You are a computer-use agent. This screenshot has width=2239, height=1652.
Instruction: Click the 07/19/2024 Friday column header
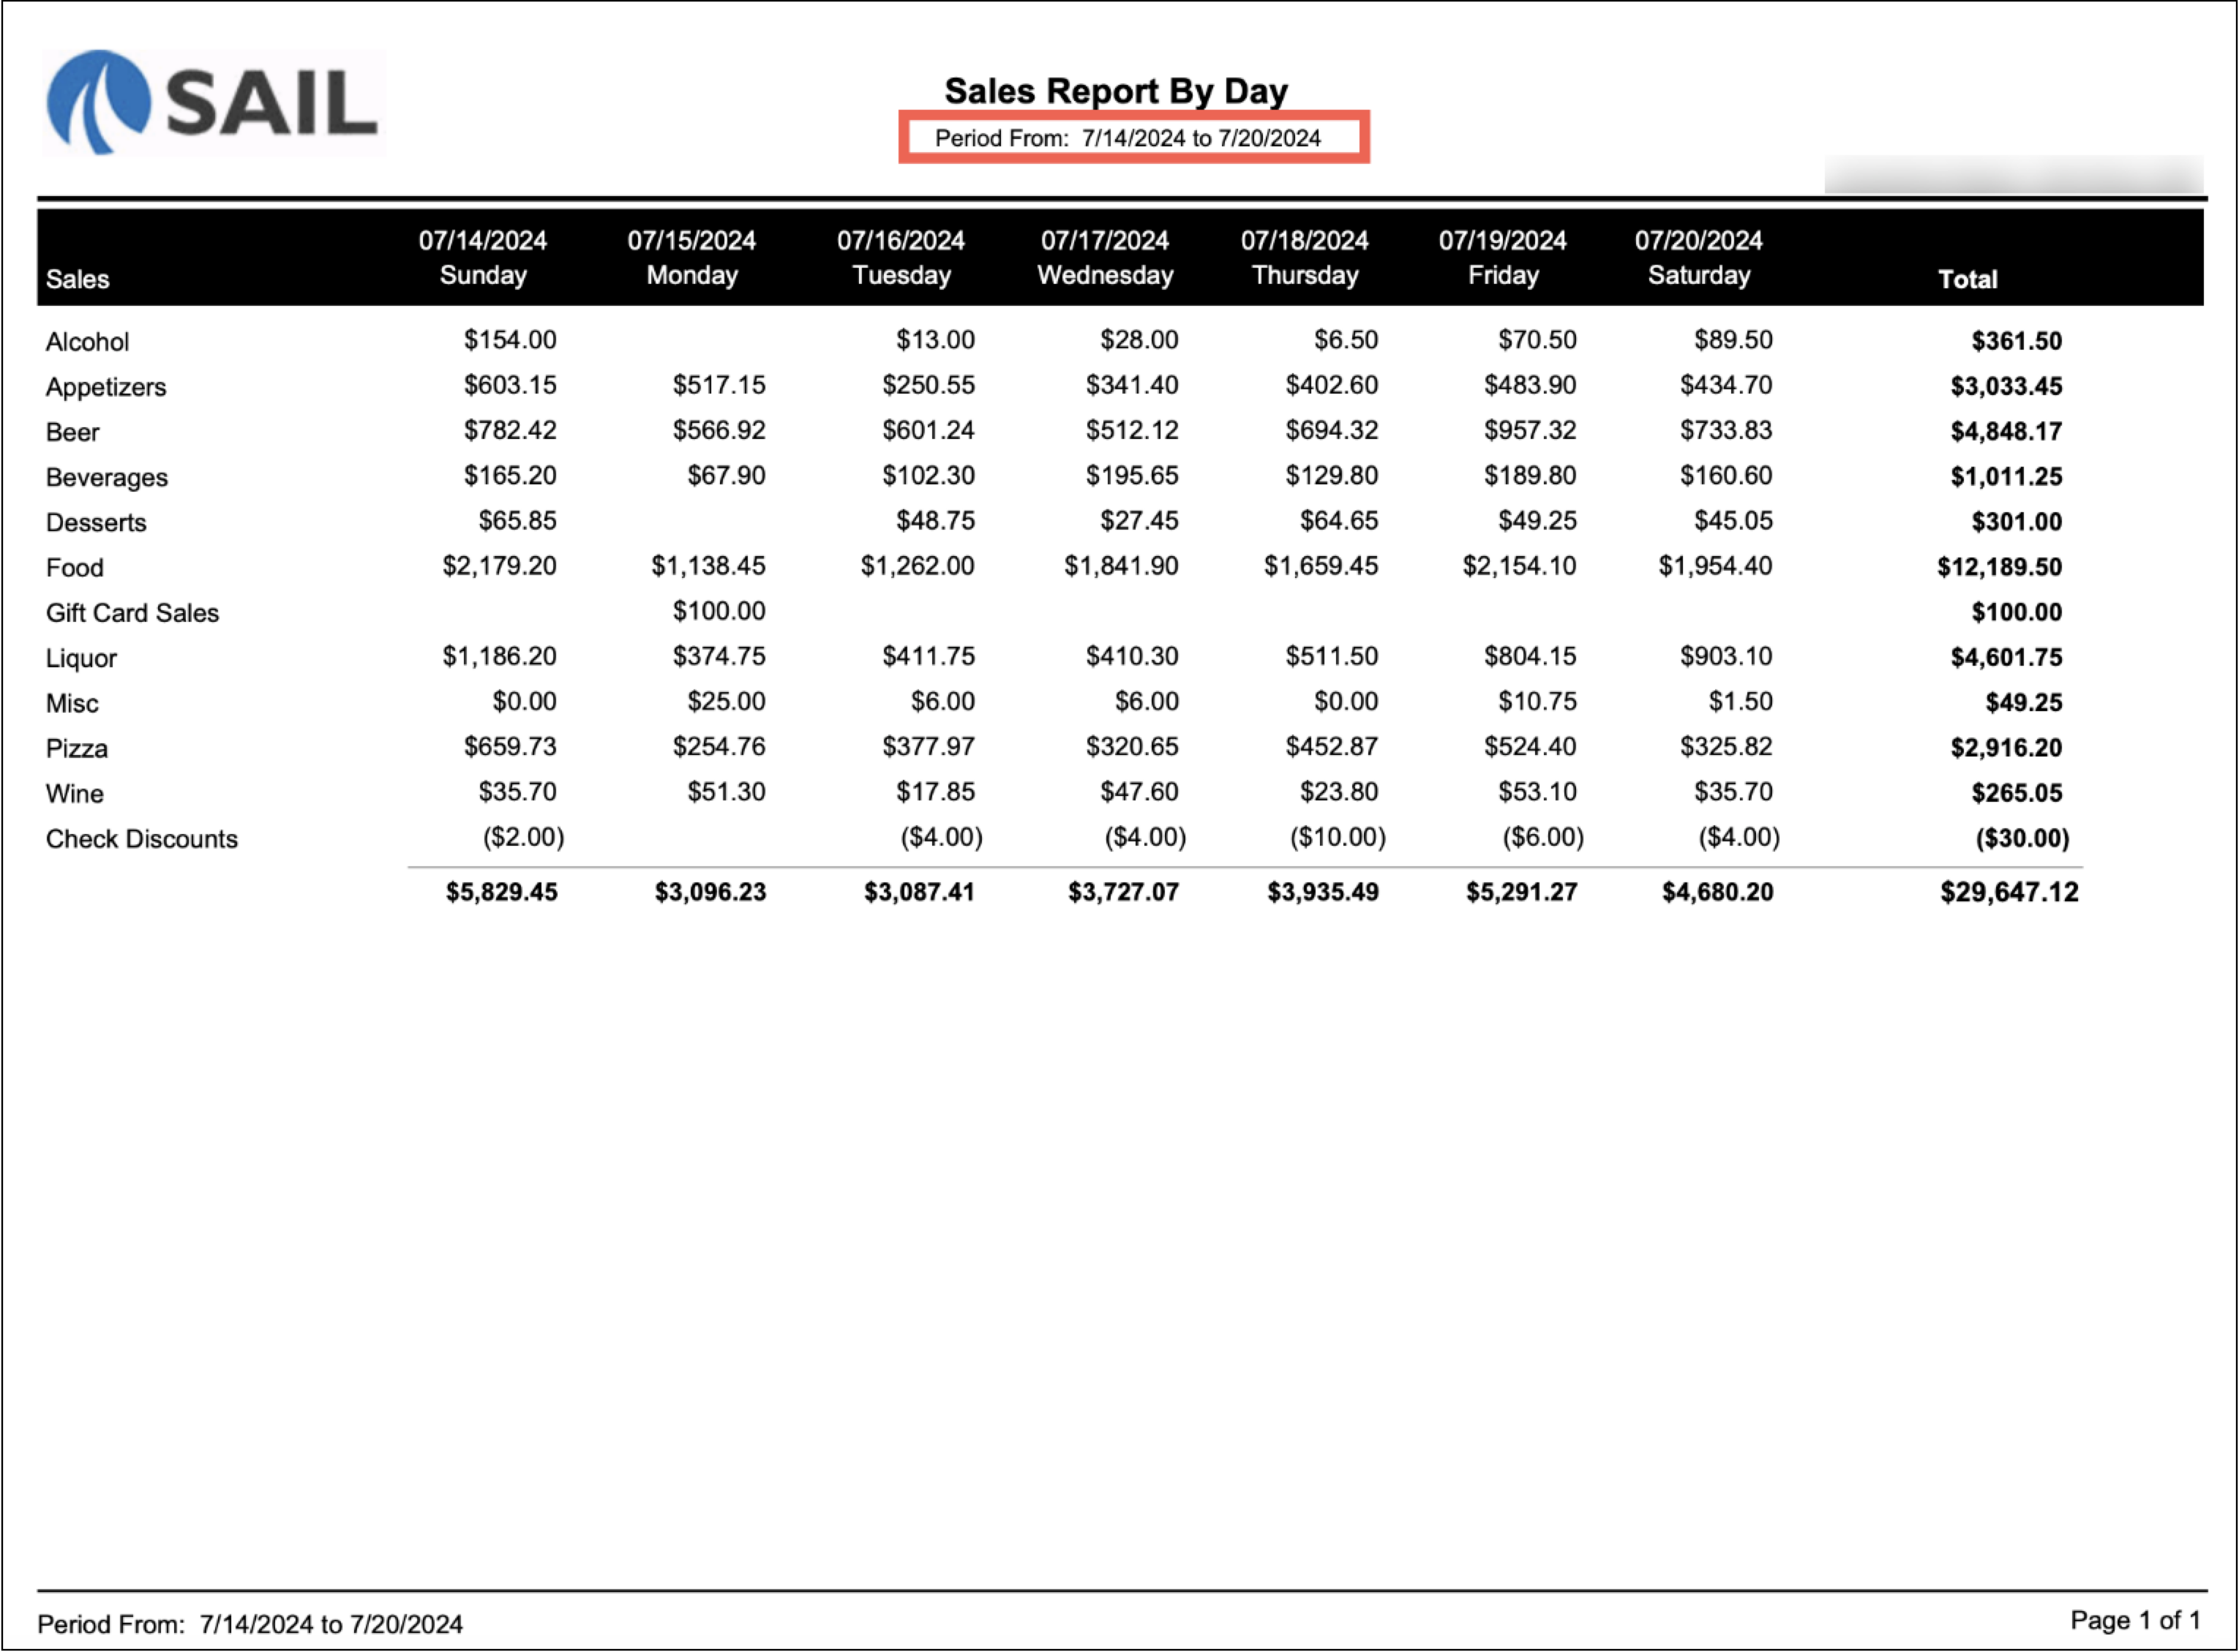(x=1503, y=257)
